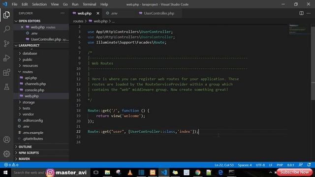315x177 pixels.
Task: Close the web.php editor tab
Action: 98,13
